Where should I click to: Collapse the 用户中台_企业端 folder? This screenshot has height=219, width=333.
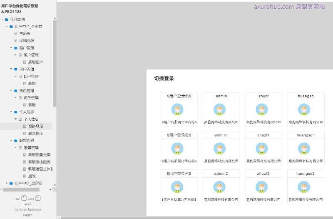(x=7, y=27)
